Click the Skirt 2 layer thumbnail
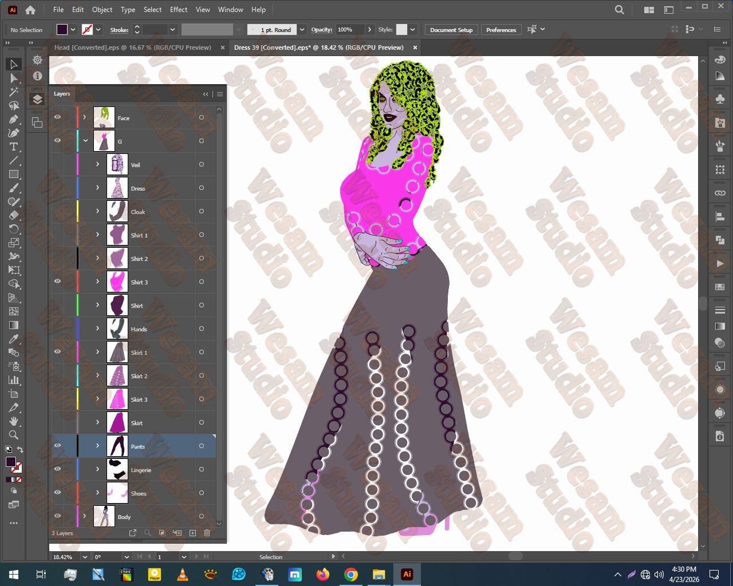This screenshot has height=586, width=733. 117,375
